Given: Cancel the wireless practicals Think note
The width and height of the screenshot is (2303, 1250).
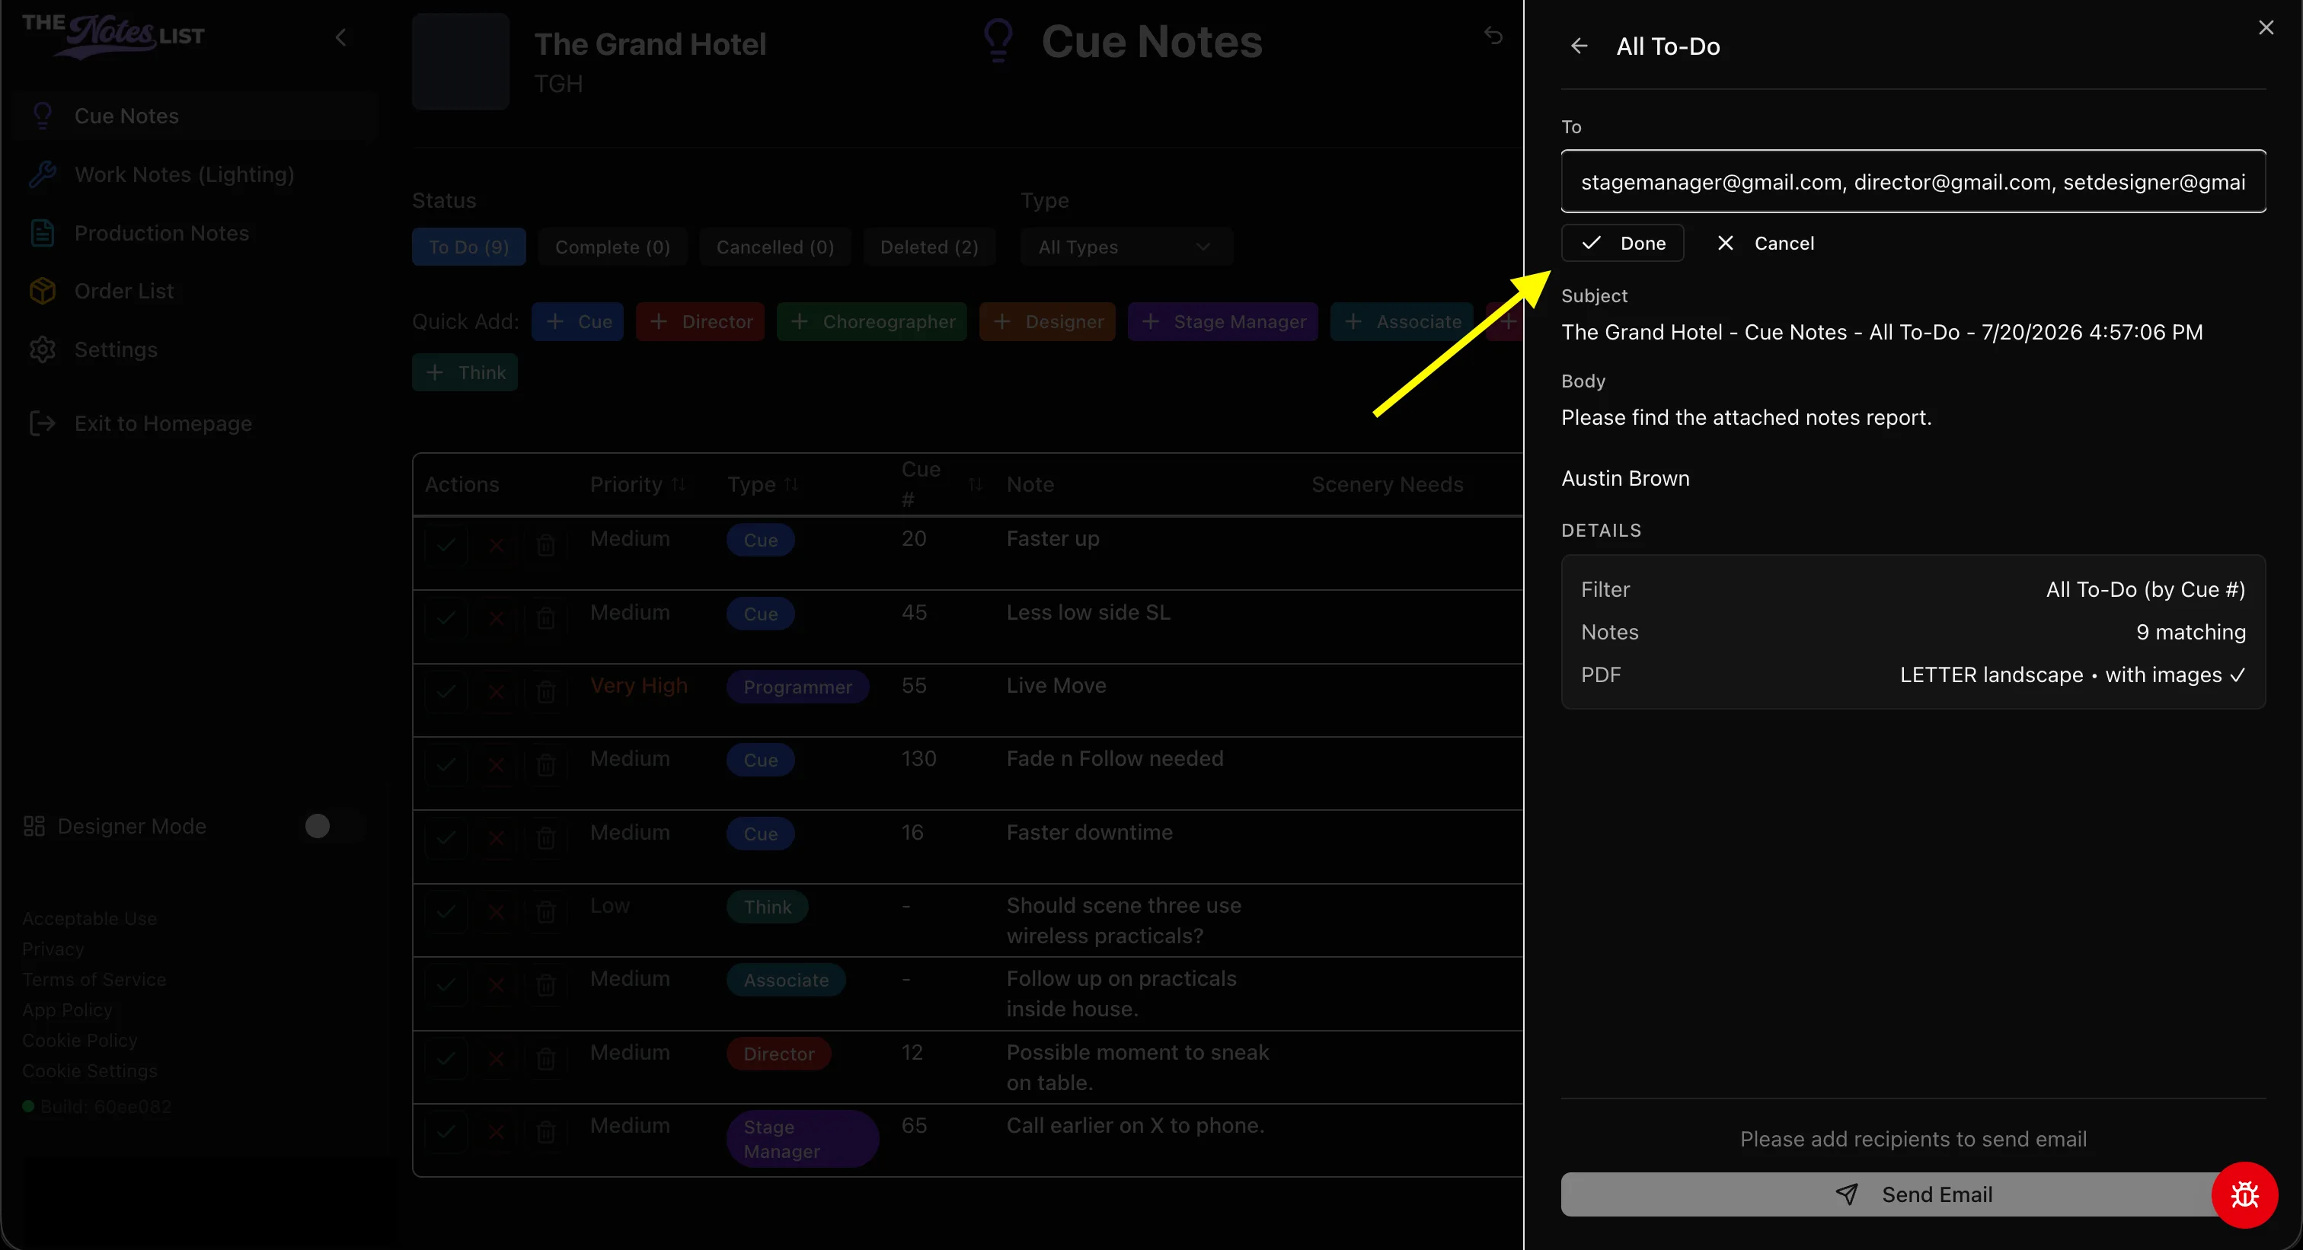Looking at the screenshot, I should coord(497,910).
